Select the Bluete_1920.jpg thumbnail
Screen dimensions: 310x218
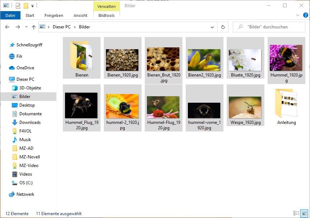tap(245, 58)
